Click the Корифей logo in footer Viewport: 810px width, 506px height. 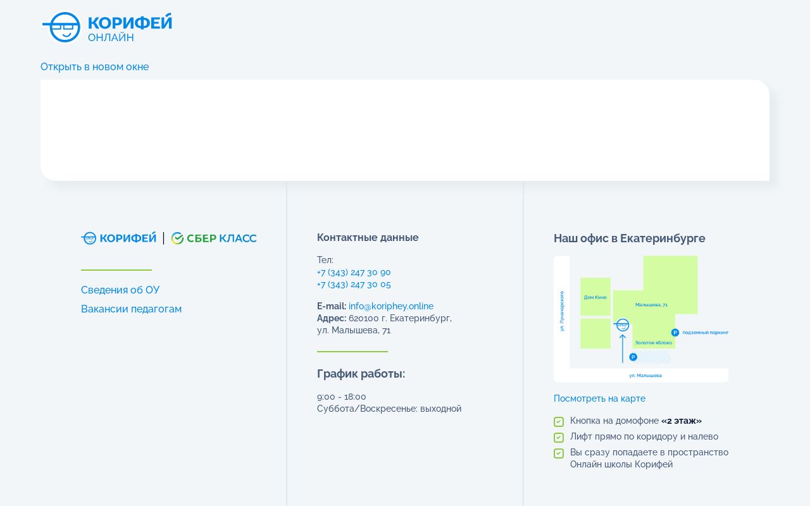119,238
